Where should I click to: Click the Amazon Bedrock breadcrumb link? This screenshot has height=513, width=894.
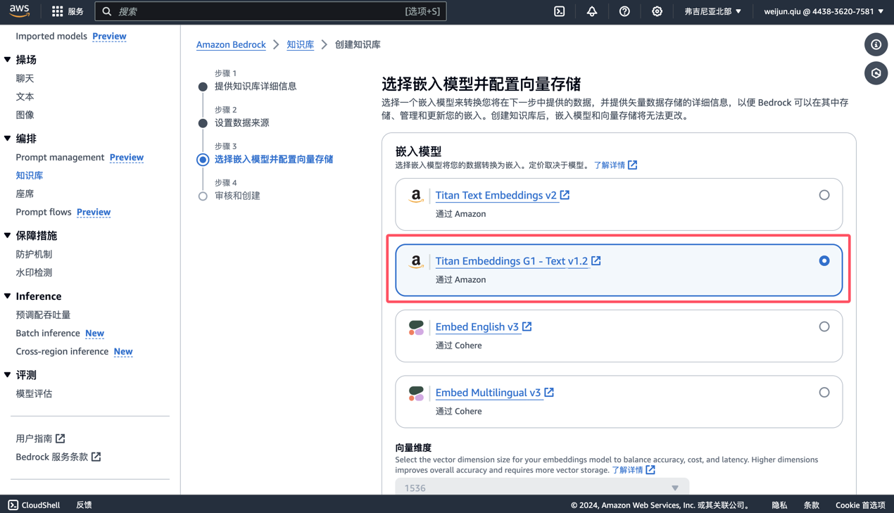(231, 44)
